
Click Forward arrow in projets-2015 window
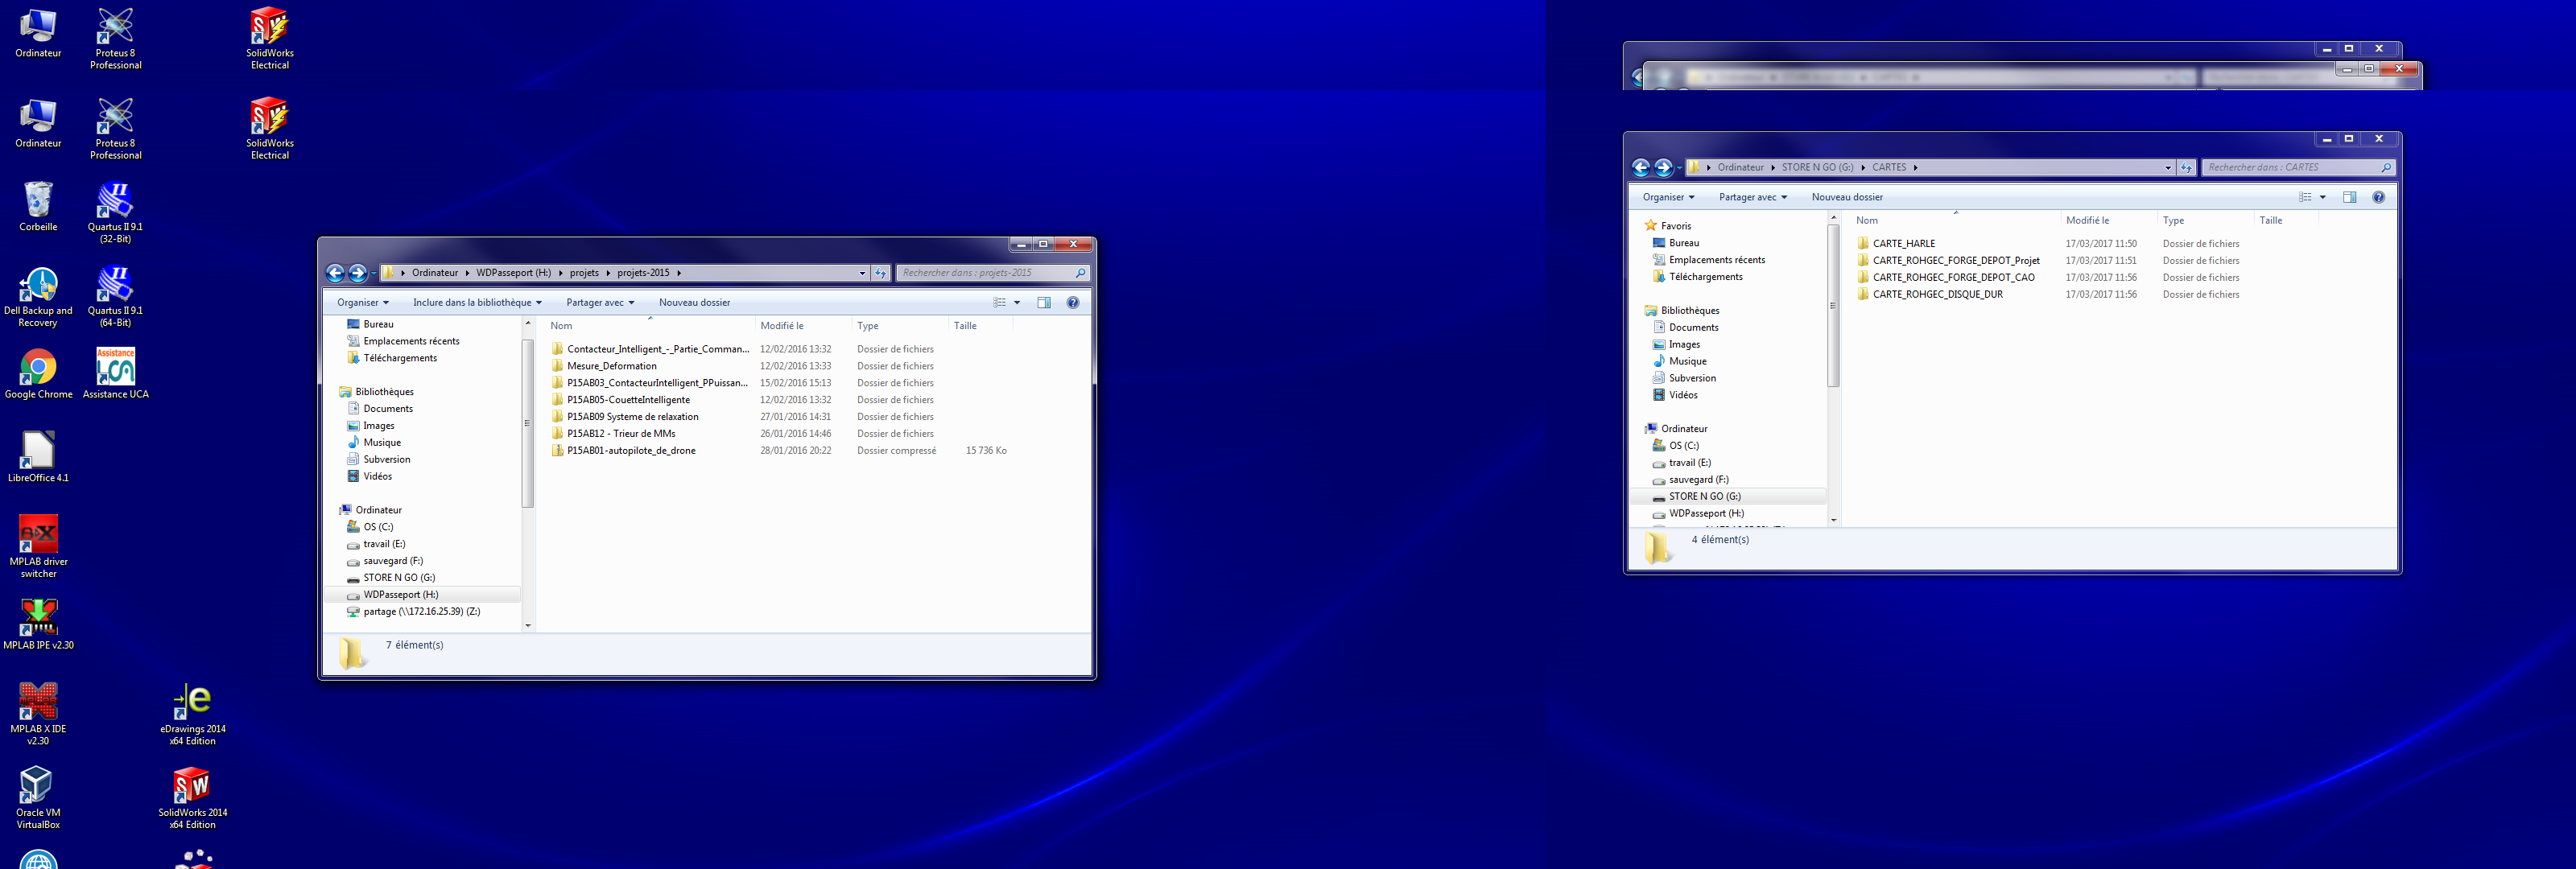click(x=358, y=273)
